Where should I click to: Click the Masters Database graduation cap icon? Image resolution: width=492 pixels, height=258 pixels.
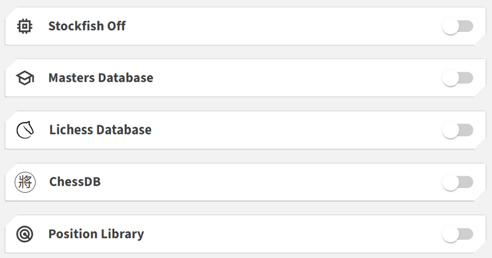(x=25, y=78)
